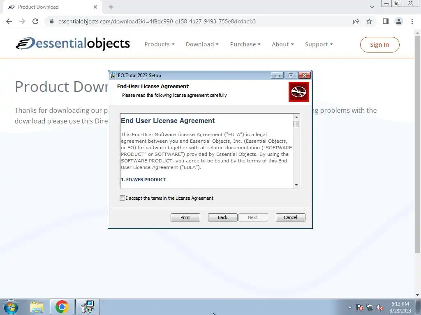421x315 pixels.
Task: Open the tab search chevron
Action: 372,7
